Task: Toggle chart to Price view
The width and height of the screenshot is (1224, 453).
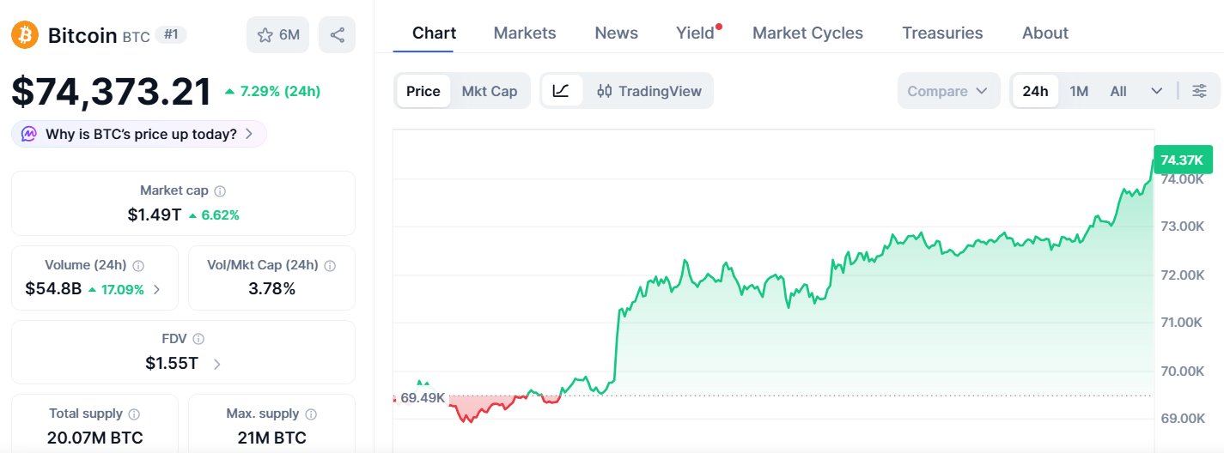Action: 423,91
